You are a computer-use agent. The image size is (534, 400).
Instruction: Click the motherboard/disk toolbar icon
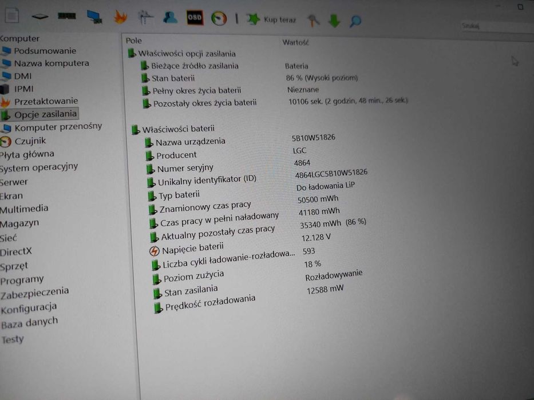pos(40,16)
